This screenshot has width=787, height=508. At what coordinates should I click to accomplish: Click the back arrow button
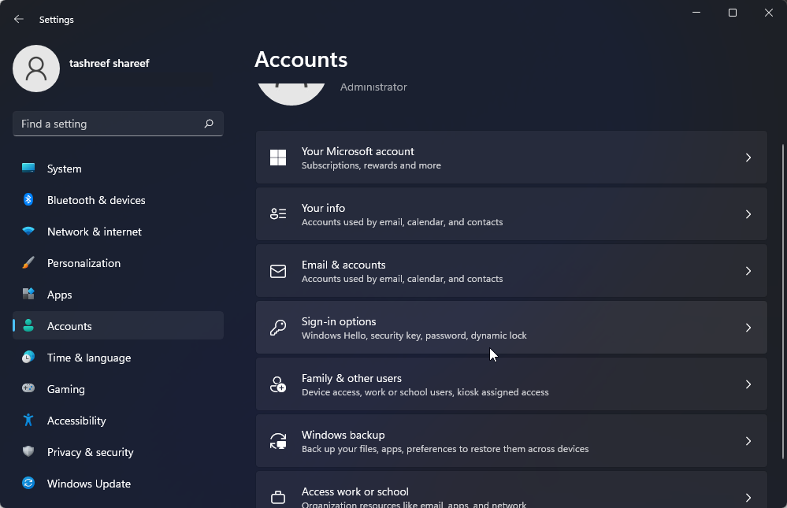coord(18,19)
